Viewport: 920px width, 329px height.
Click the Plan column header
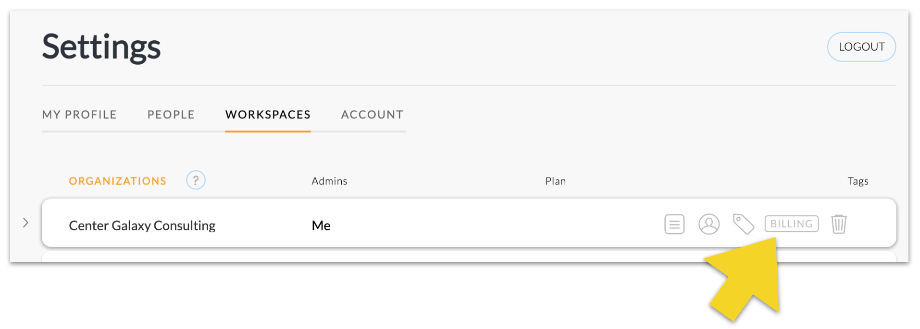click(555, 181)
